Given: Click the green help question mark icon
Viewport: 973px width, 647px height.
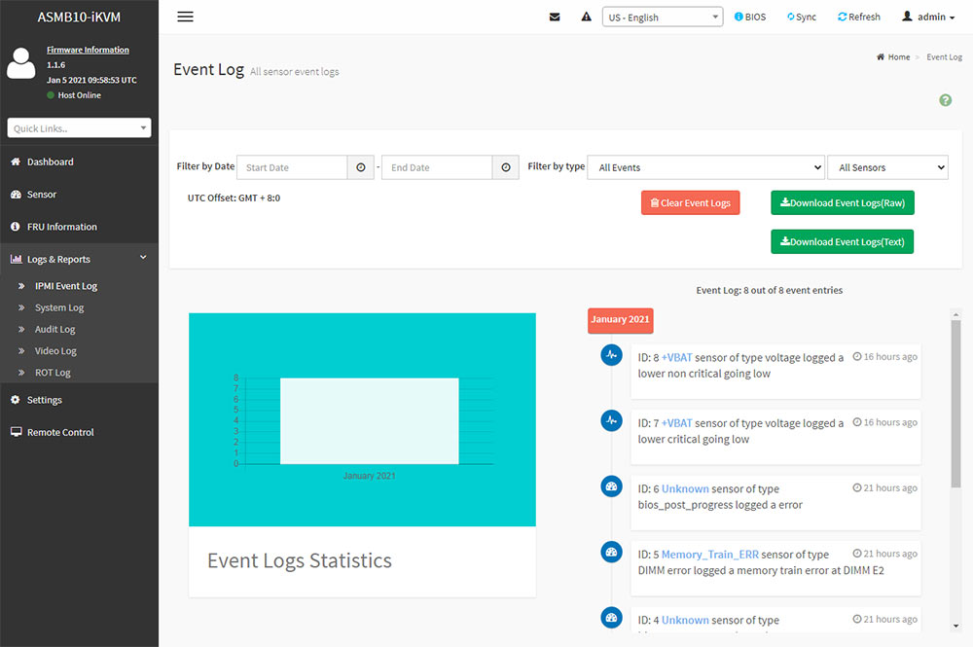Looking at the screenshot, I should pyautogui.click(x=945, y=100).
